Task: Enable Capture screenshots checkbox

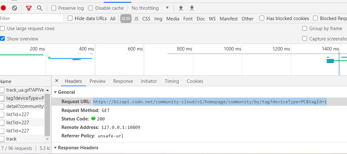Action: 304,39
